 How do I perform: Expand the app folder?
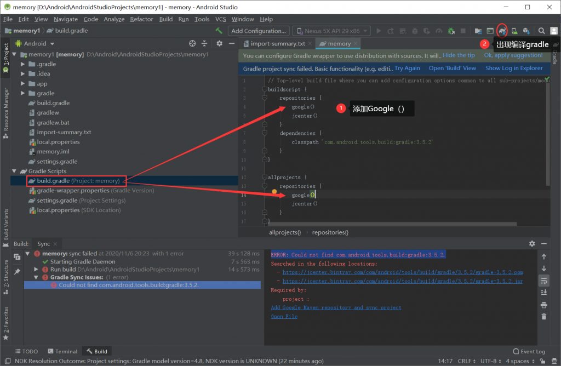pyautogui.click(x=22, y=83)
